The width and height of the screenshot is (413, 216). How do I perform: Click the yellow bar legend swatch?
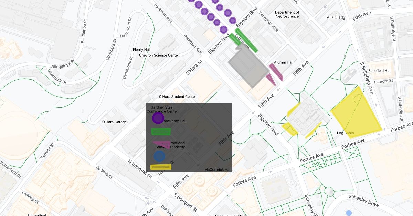tap(161, 167)
